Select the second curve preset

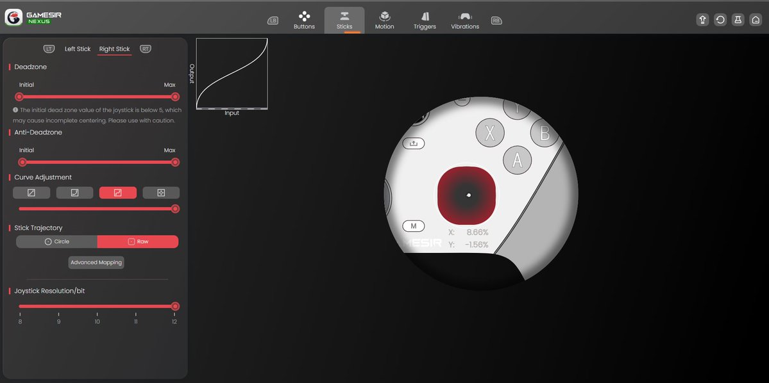[x=74, y=193]
